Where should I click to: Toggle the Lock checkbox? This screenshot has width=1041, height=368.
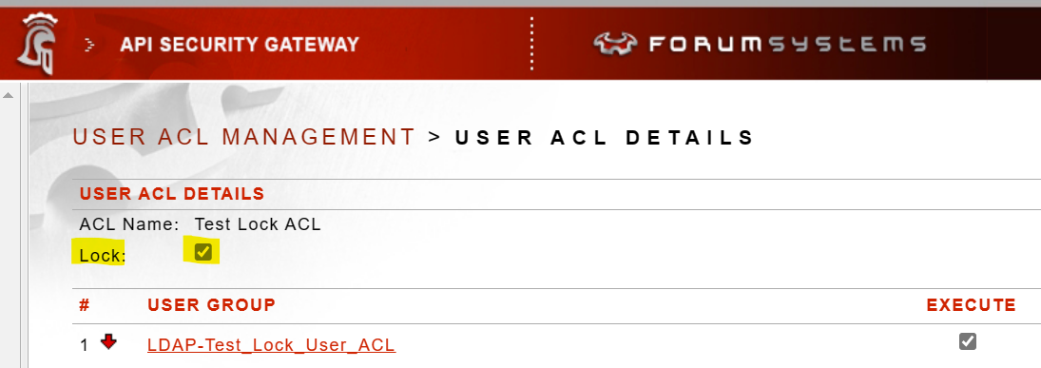coord(203,252)
